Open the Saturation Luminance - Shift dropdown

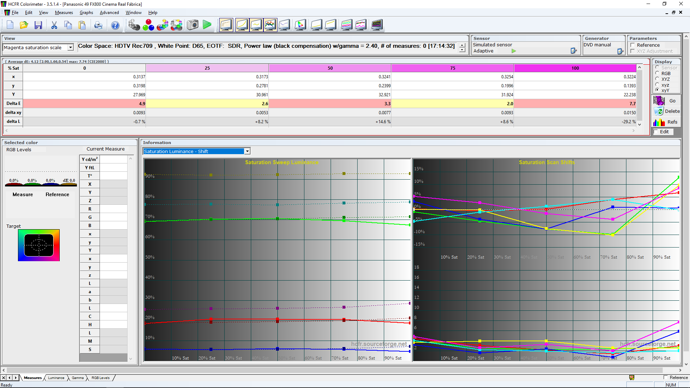(x=247, y=151)
